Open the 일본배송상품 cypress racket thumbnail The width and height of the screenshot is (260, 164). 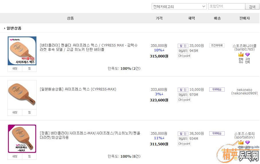point(22,95)
